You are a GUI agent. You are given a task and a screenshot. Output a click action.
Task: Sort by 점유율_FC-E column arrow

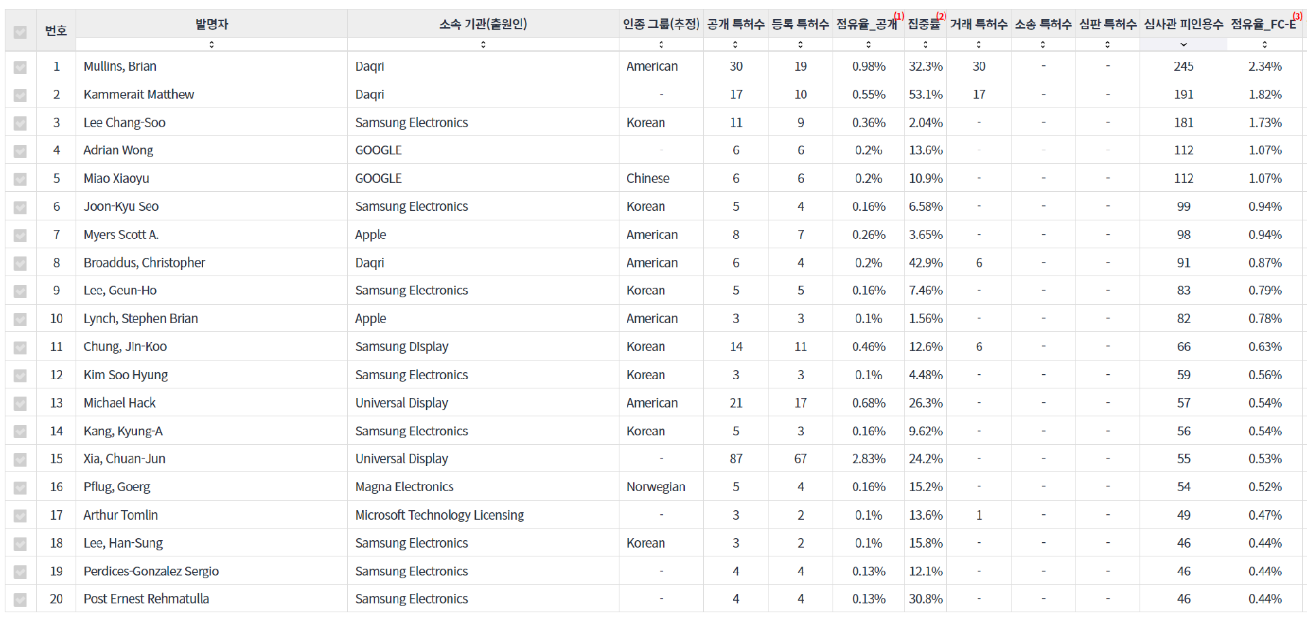click(x=1265, y=44)
